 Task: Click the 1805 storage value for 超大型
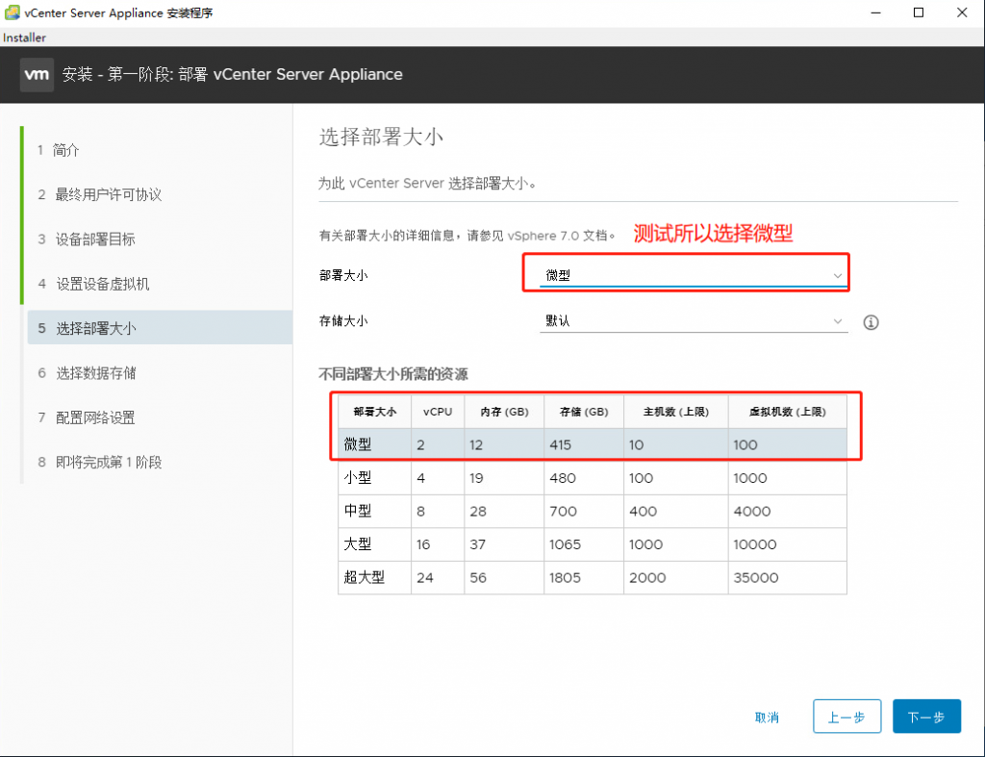[565, 577]
